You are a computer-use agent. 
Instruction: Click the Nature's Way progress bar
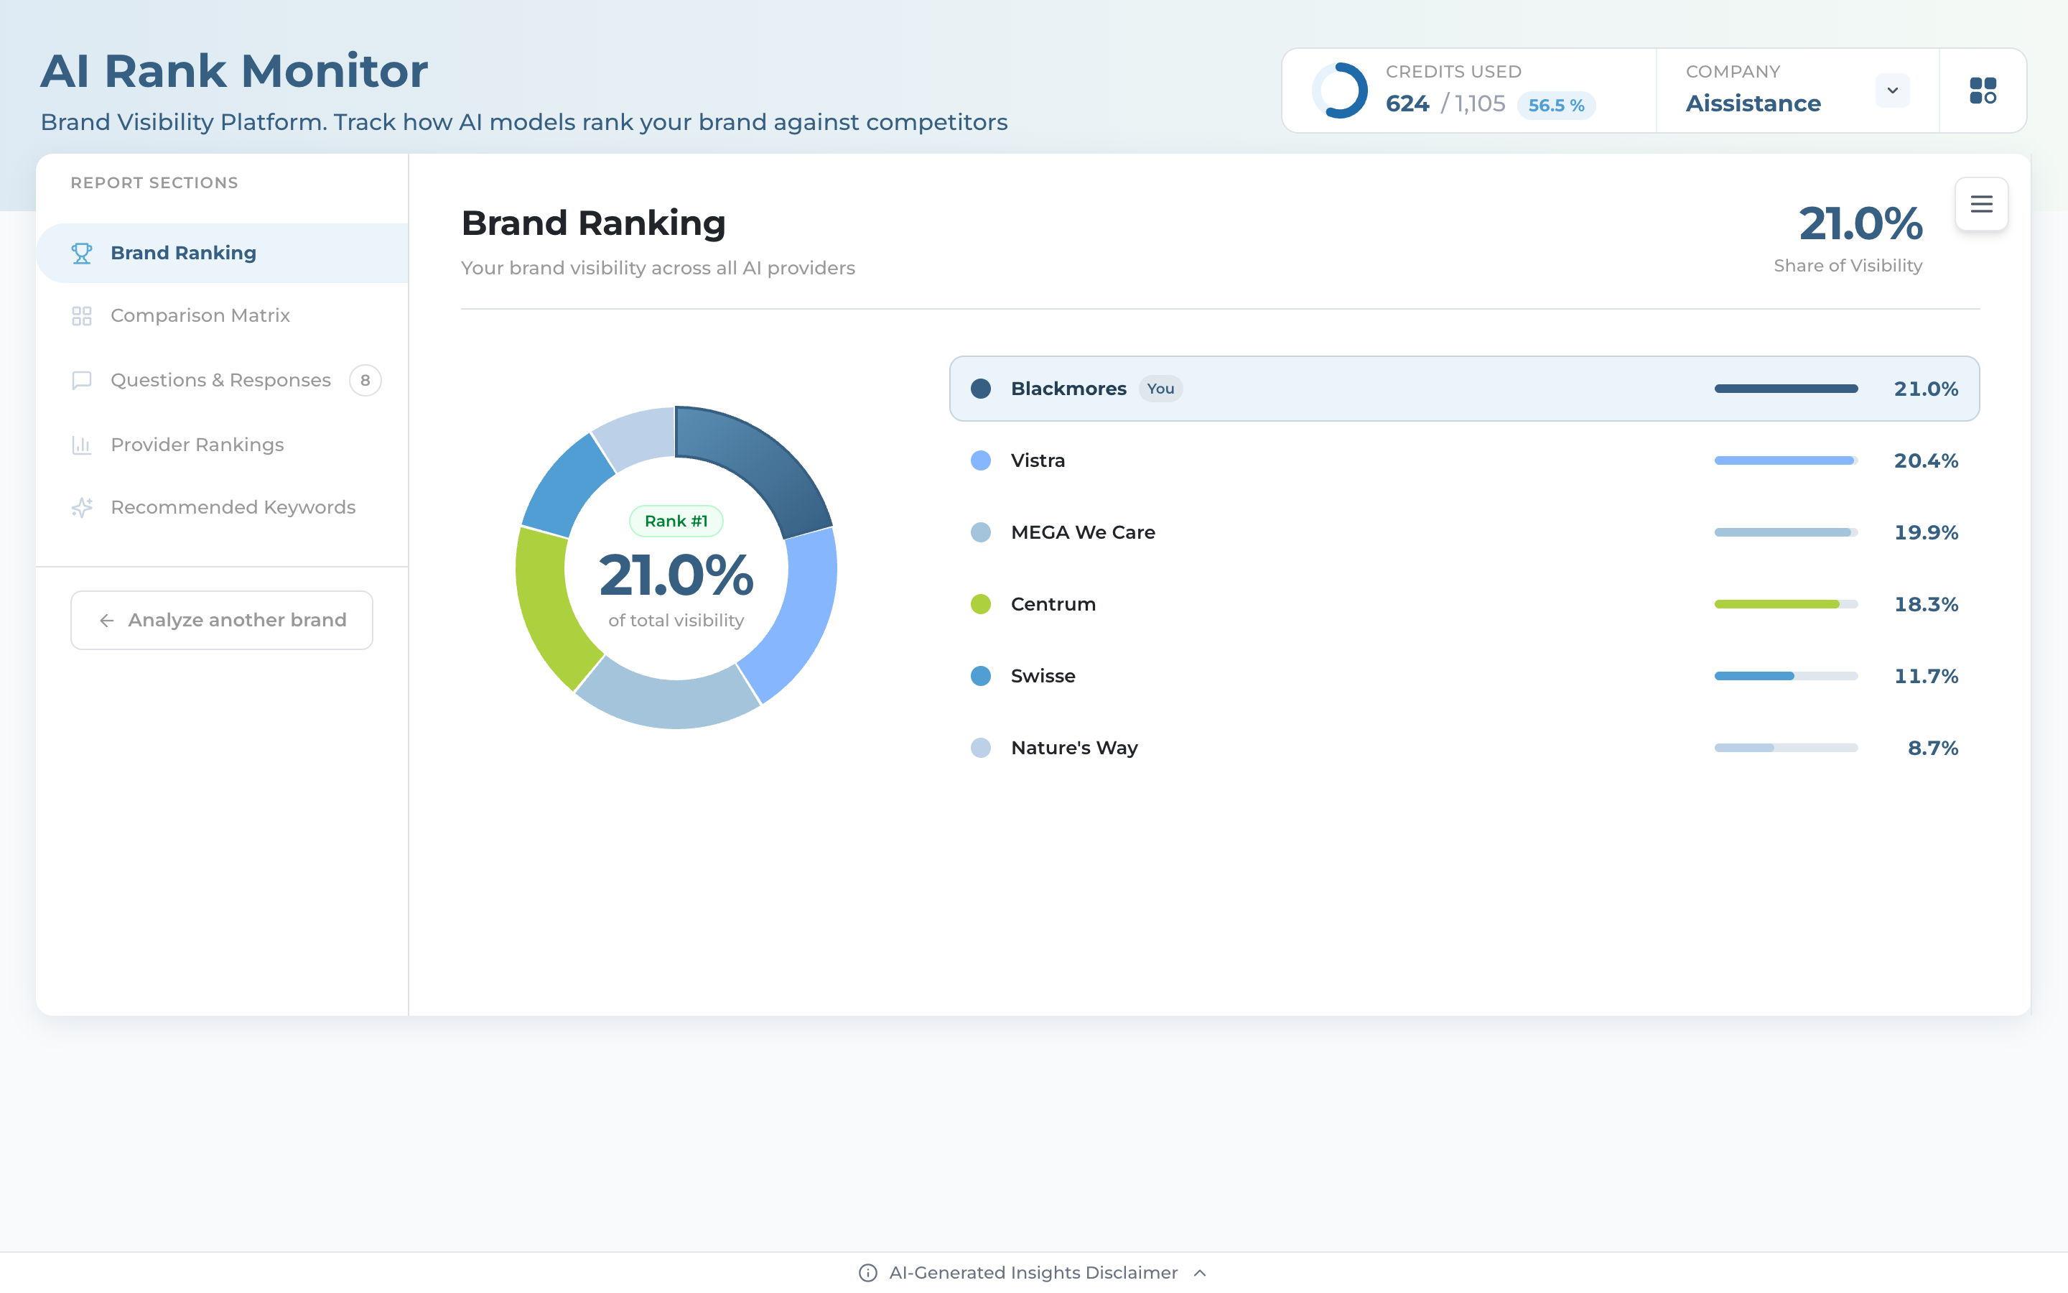1786,749
